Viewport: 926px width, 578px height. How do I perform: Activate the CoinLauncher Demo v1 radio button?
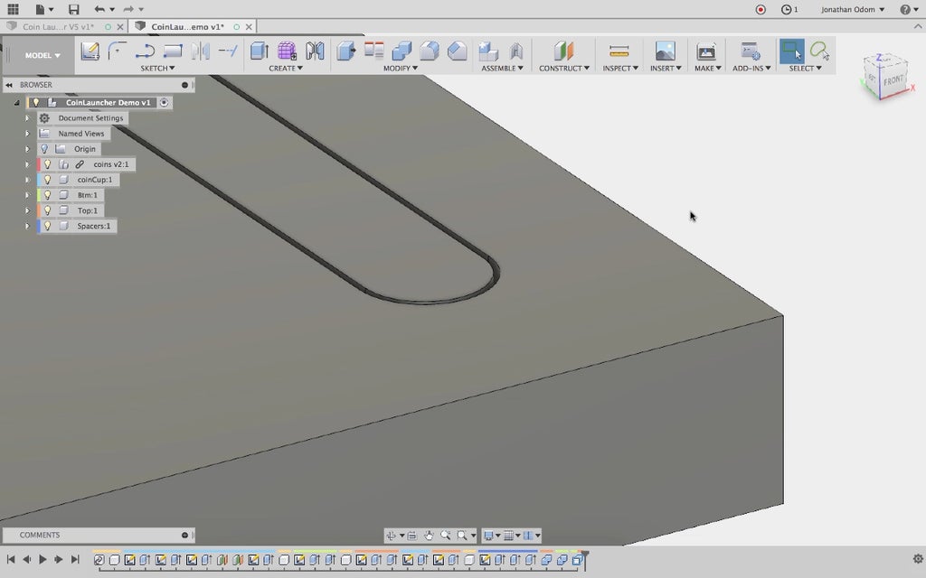point(165,103)
